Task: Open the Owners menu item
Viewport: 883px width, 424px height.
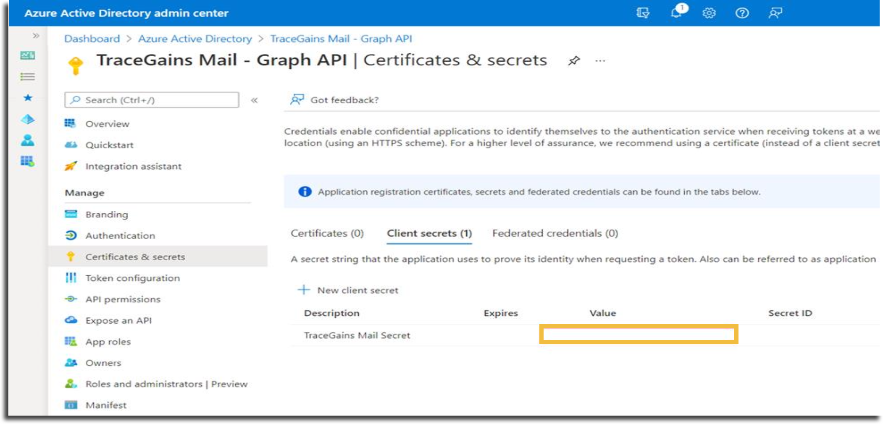Action: 103,363
